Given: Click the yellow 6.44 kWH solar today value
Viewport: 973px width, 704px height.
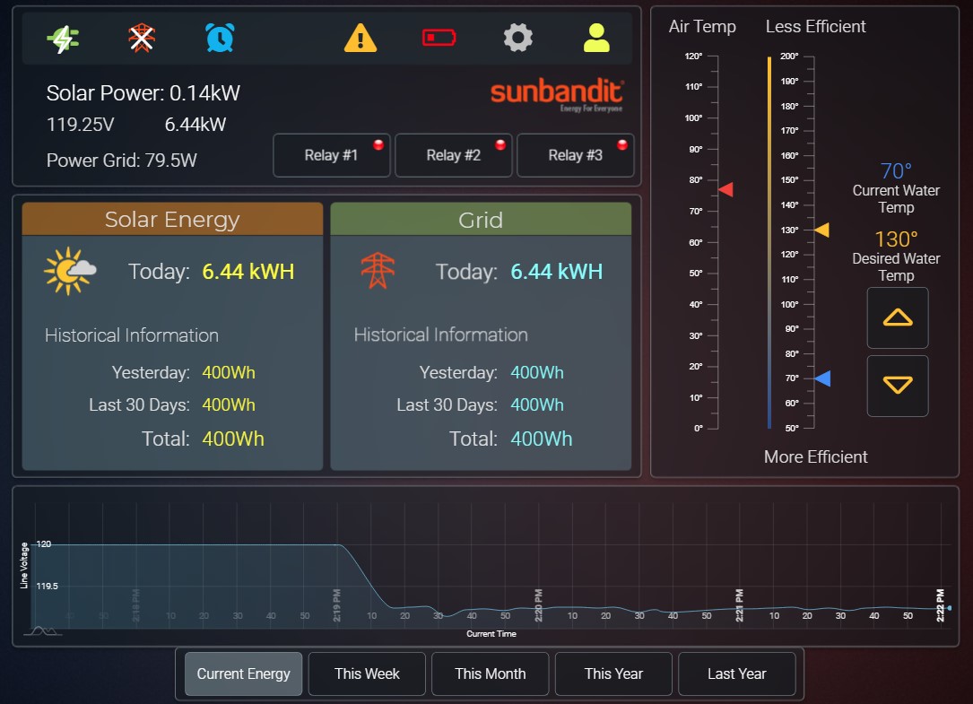Looking at the screenshot, I should click(x=248, y=272).
